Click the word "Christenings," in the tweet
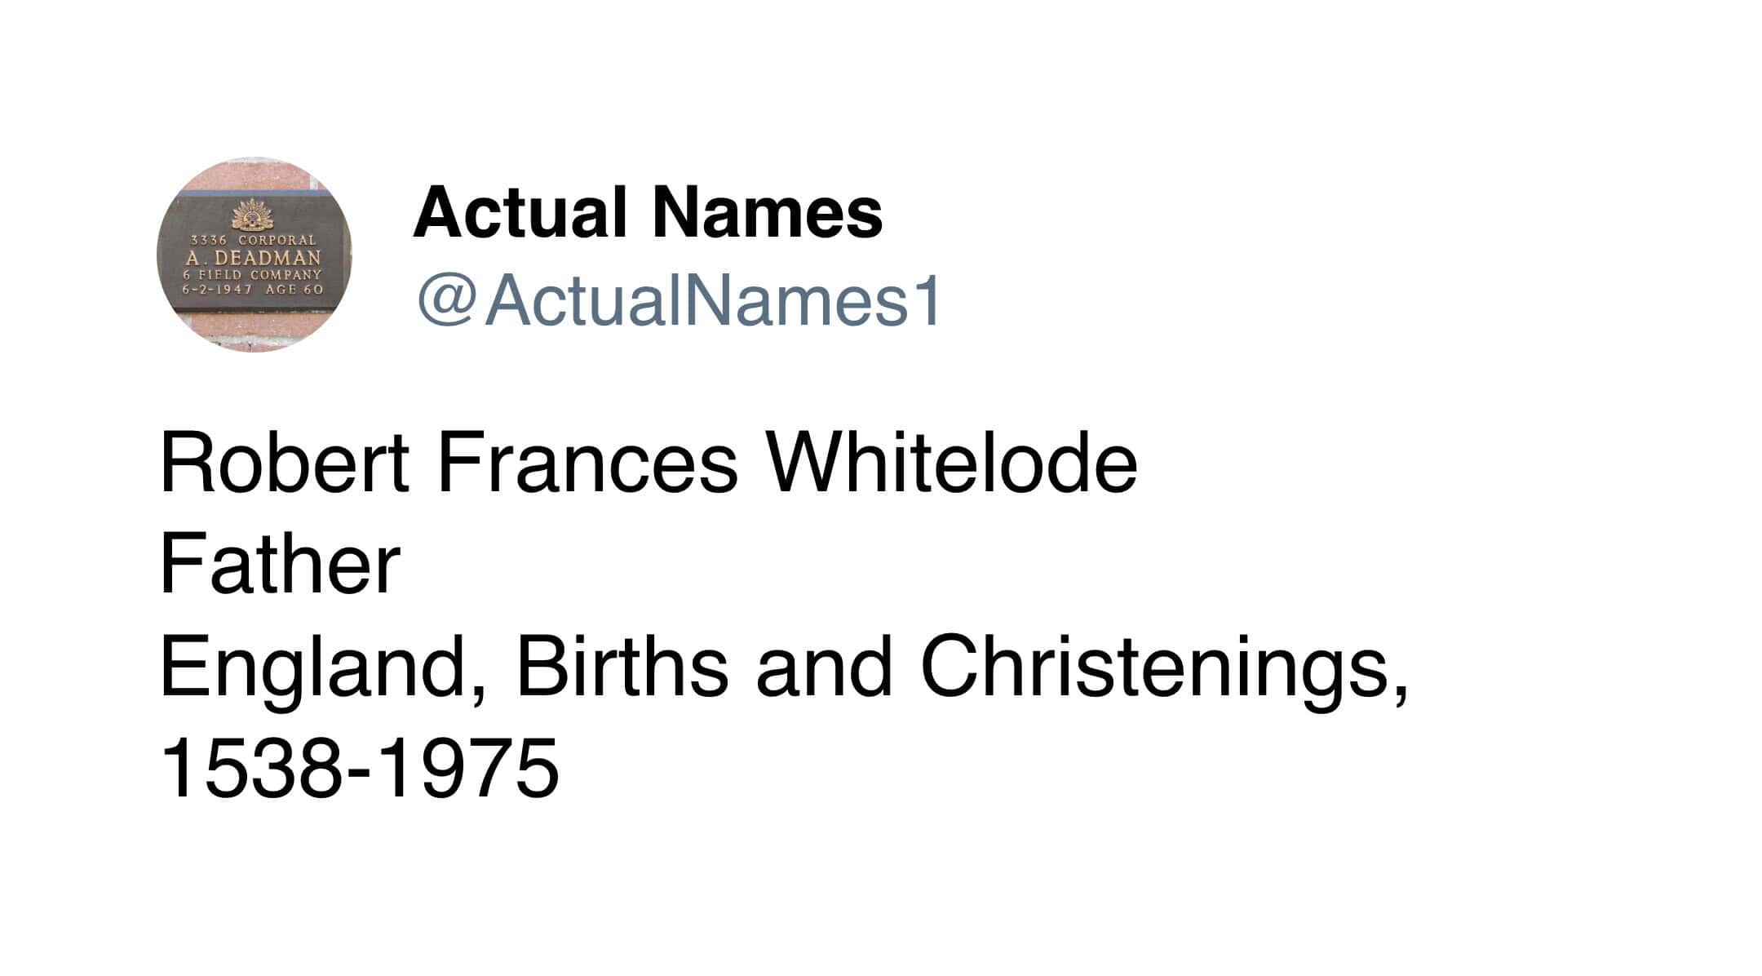The height and width of the screenshot is (976, 1762). tap(1164, 668)
